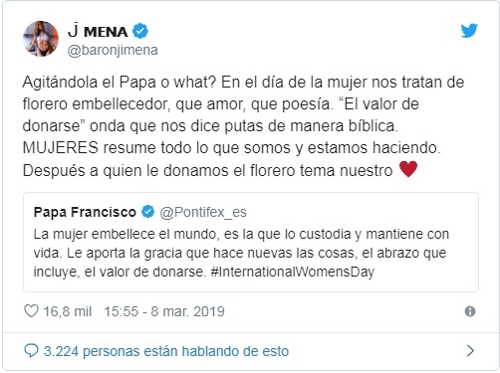Image resolution: width=500 pixels, height=373 pixels.
Task: Click the main tweet text about Agitándola
Action: pyautogui.click(x=243, y=126)
